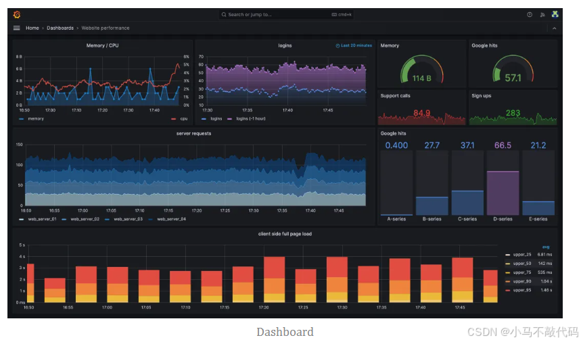Click the 283 Sign ups value
The height and width of the screenshot is (342, 581).
pyautogui.click(x=513, y=113)
